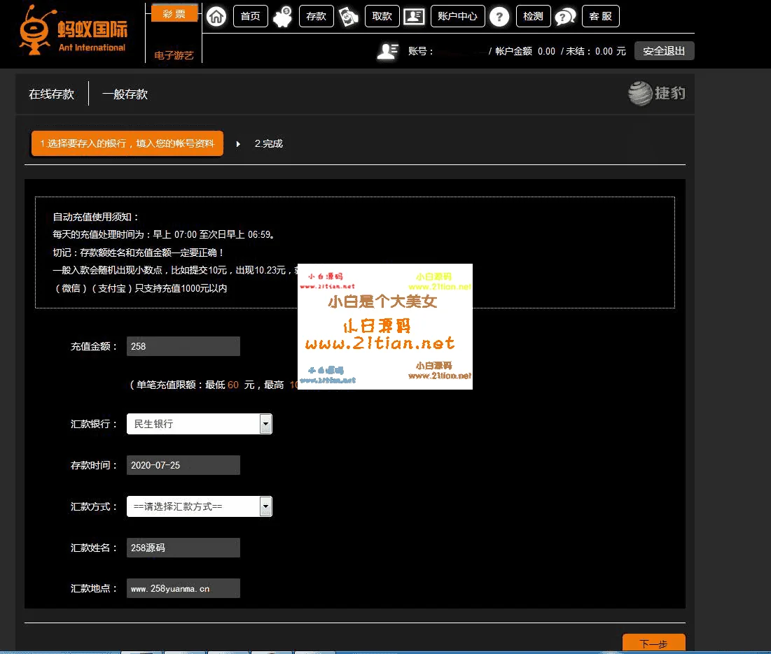771x654 pixels.
Task: Click the Ant International logo
Action: (73, 29)
